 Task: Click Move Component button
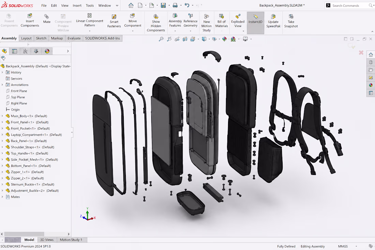(x=133, y=21)
